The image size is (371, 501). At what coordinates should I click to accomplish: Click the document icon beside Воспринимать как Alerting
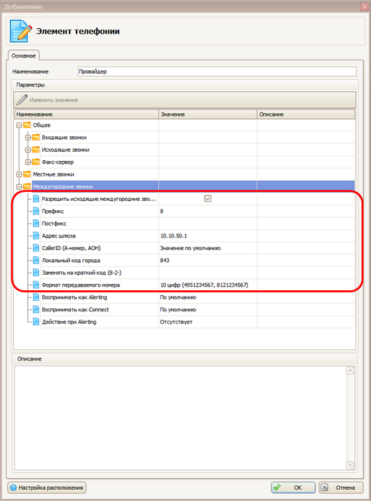tap(36, 297)
